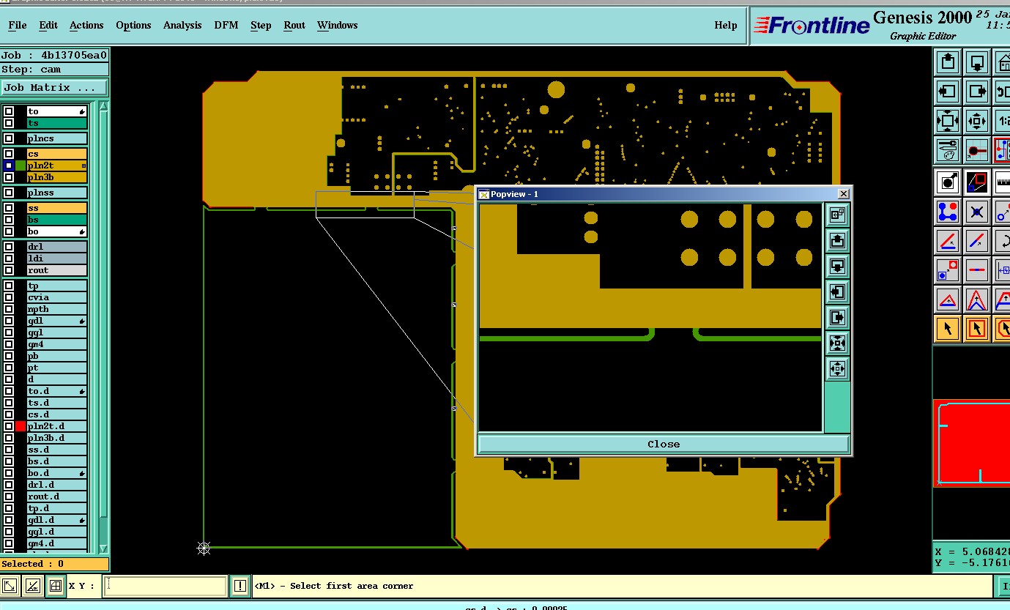Viewport: 1010px width, 610px height.
Task: Open the Windows menu
Action: point(338,25)
